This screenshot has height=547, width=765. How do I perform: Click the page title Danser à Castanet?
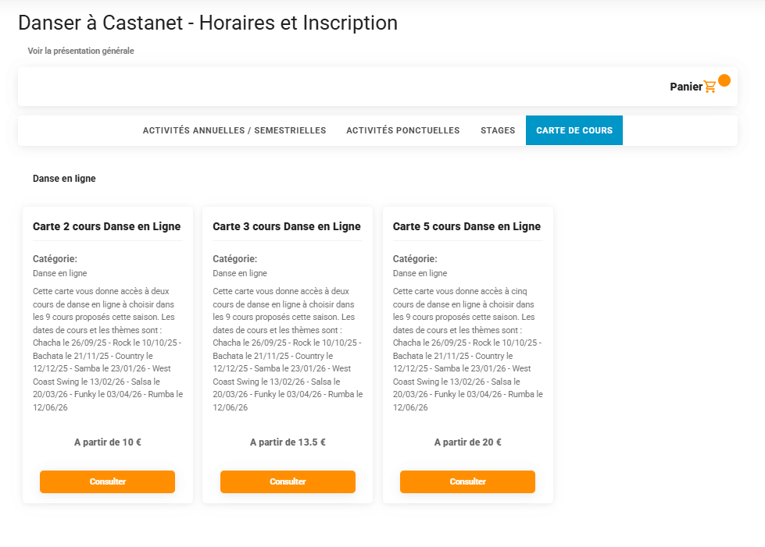coord(208,23)
